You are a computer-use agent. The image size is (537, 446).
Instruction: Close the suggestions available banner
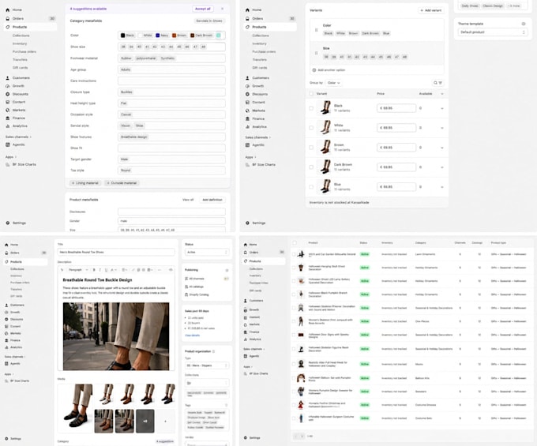(222, 9)
